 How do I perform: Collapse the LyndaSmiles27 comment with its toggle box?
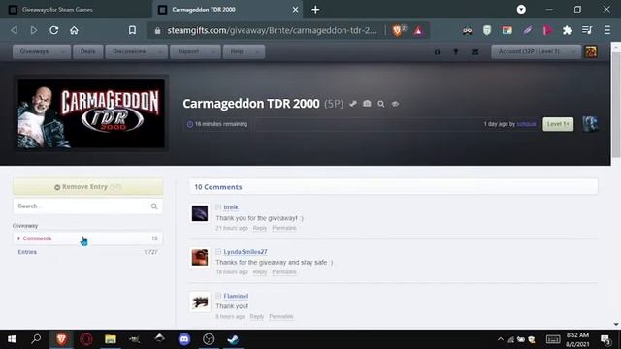218,251
